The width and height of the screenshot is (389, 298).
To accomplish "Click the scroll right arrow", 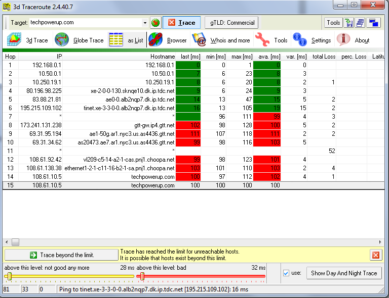I will (380, 242).
